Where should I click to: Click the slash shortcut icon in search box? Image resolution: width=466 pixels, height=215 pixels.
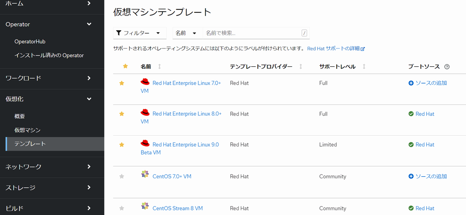[304, 33]
